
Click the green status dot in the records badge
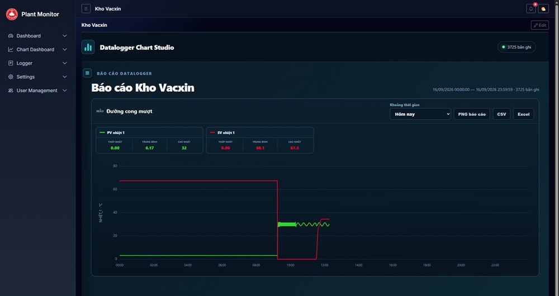click(x=504, y=47)
